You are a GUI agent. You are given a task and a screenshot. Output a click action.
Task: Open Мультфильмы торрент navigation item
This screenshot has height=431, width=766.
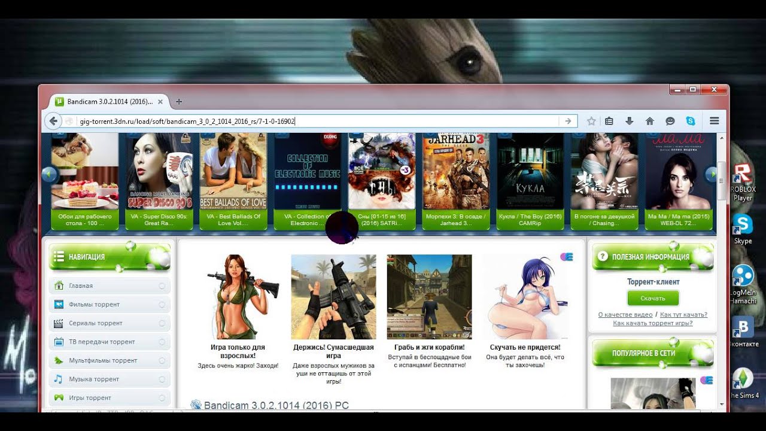(110, 360)
